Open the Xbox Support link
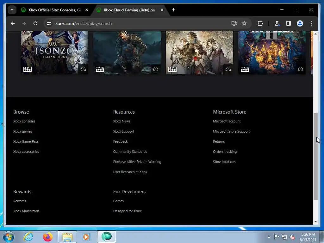Viewport: 324px width, 243px height. pyautogui.click(x=124, y=131)
